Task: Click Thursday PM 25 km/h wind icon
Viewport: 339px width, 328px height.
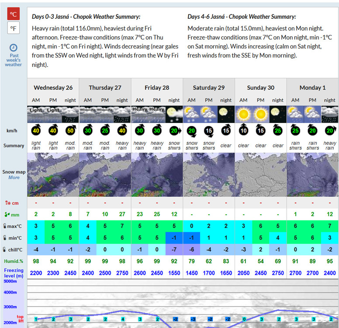Action: click(x=105, y=130)
